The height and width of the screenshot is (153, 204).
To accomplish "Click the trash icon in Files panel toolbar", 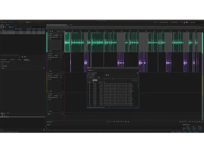I will click(12, 27).
